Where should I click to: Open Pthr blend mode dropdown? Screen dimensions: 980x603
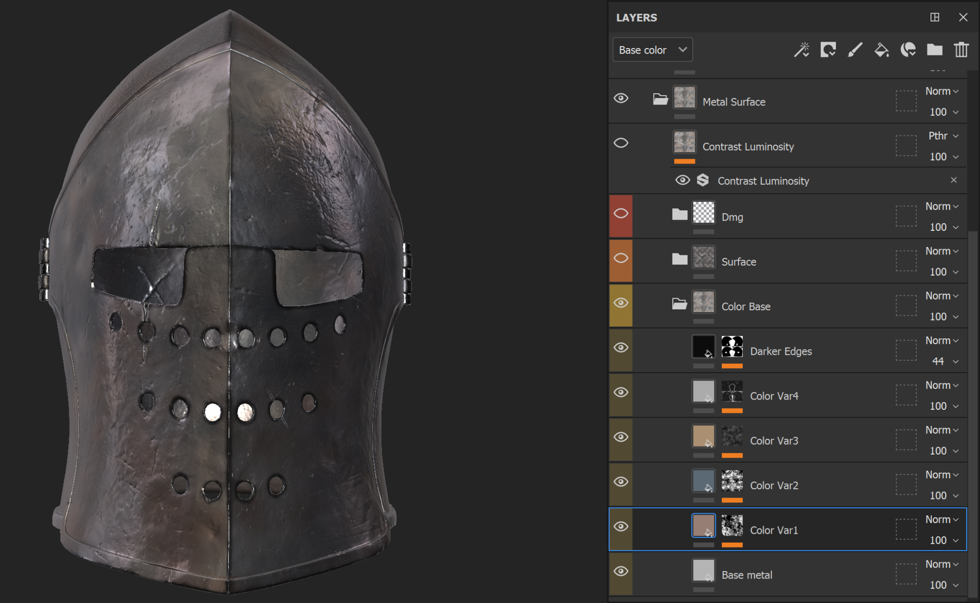943,136
